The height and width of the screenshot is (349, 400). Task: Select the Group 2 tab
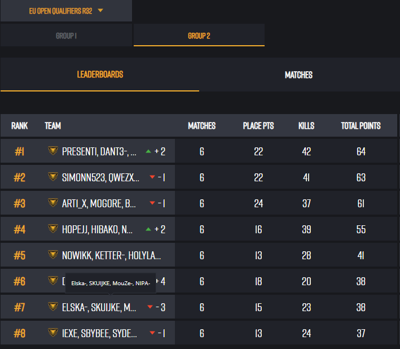point(199,36)
